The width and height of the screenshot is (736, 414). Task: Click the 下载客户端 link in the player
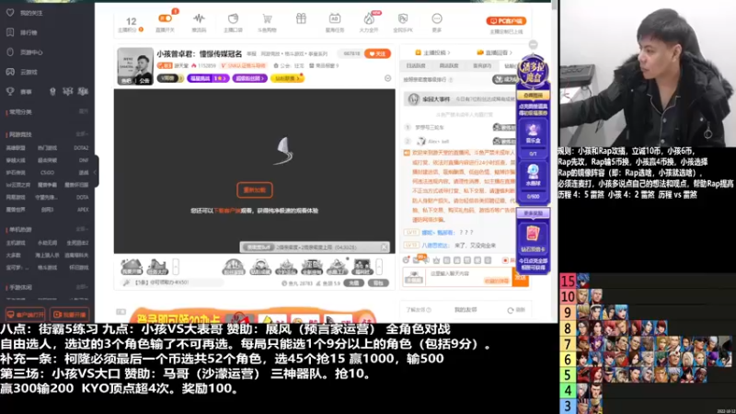point(227,212)
